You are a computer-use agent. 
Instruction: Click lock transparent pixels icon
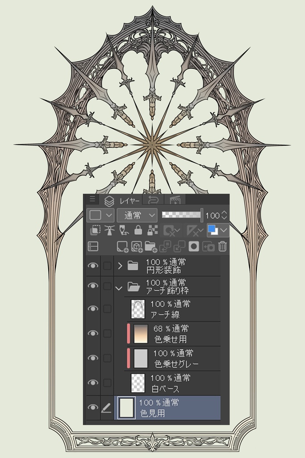pos(152,230)
